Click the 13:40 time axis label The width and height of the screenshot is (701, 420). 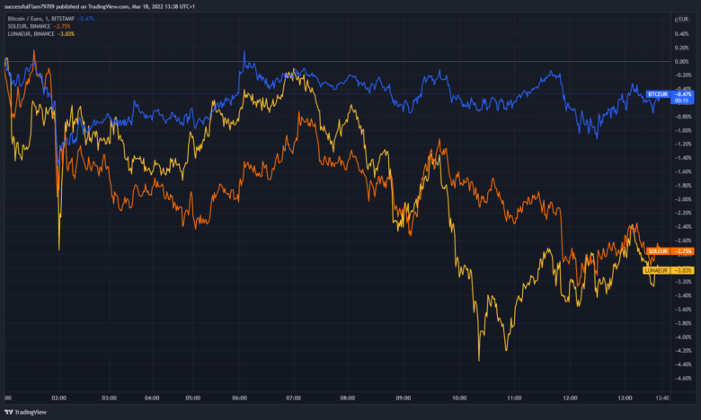[x=661, y=398]
